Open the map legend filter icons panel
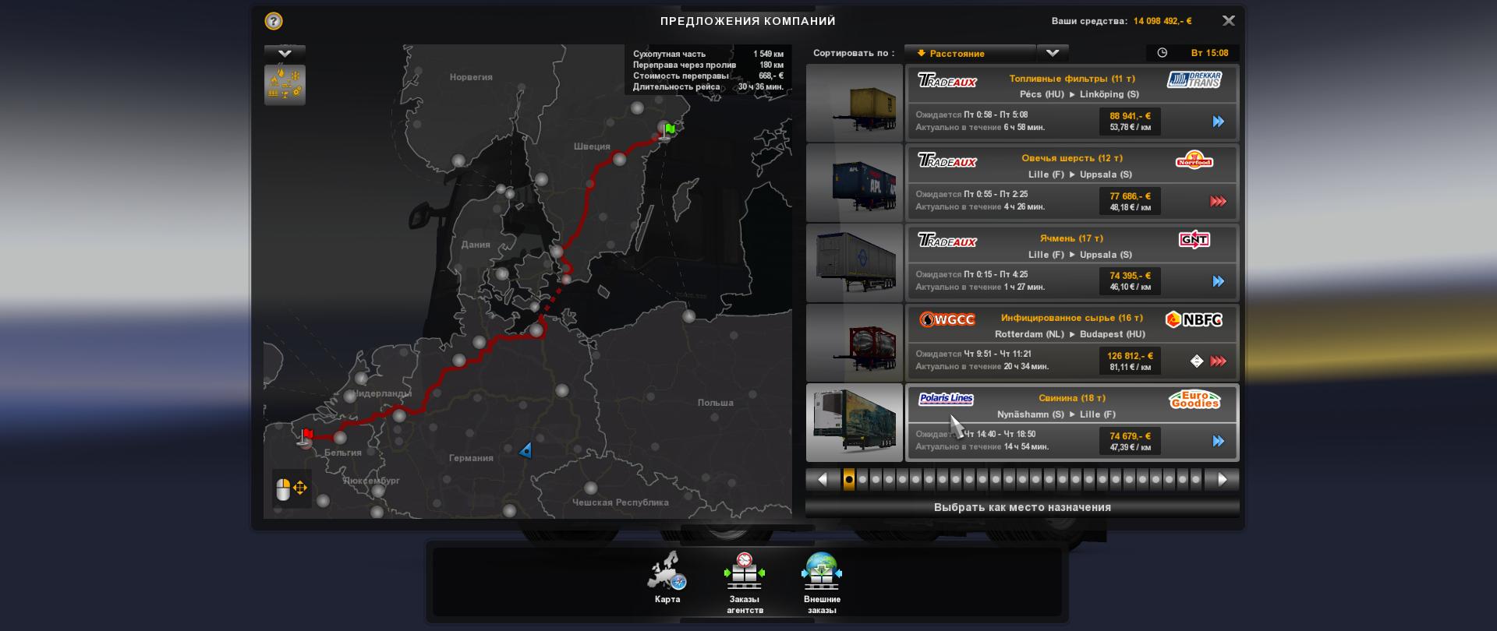Screen dimensions: 1497x631 285,85
